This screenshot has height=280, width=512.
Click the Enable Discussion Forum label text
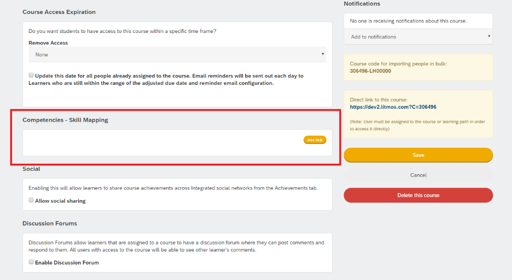pos(67,263)
